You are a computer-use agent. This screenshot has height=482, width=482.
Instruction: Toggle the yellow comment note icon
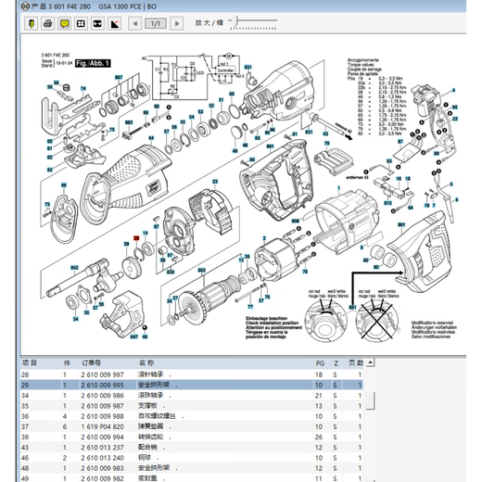(64, 23)
